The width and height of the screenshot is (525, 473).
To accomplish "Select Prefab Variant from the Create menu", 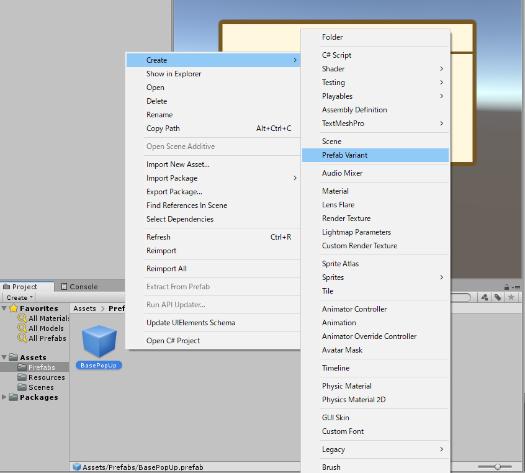I will coord(352,155).
